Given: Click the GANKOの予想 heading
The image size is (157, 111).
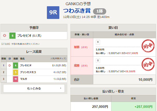Looking at the screenshot, I should pos(78,4).
